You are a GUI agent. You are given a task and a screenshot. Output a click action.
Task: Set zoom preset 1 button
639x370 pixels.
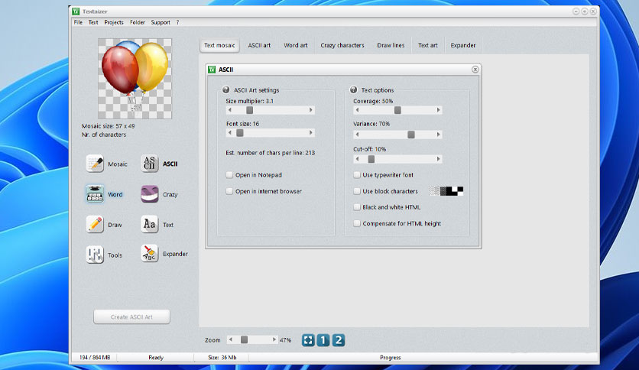click(323, 340)
